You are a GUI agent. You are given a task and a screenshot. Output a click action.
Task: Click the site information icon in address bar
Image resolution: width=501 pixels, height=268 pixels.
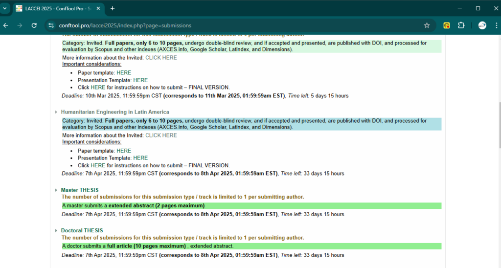[51, 25]
